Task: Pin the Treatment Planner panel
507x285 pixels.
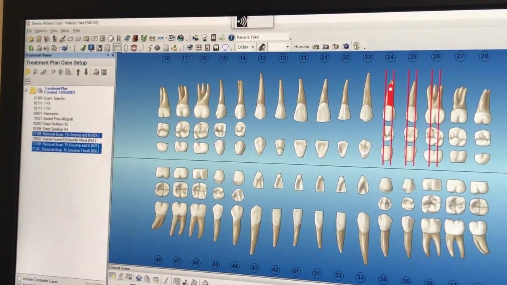Action: (x=108, y=55)
